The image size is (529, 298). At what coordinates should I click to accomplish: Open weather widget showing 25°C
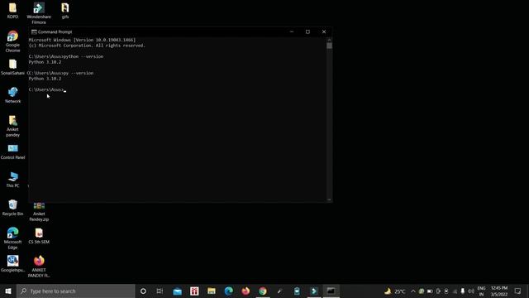pyautogui.click(x=395, y=291)
